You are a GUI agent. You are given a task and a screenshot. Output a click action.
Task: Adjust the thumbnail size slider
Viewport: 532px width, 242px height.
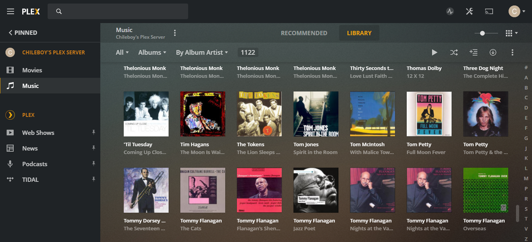coord(482,33)
